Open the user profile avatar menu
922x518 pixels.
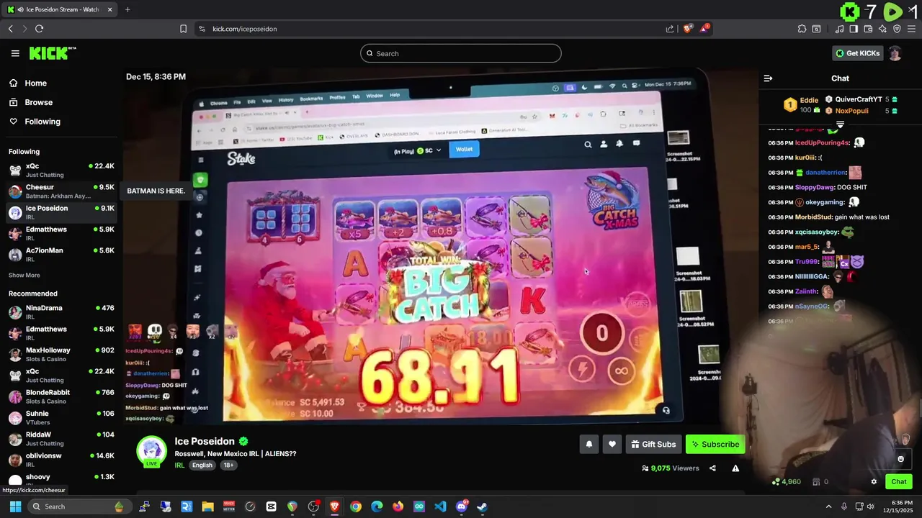pos(895,53)
